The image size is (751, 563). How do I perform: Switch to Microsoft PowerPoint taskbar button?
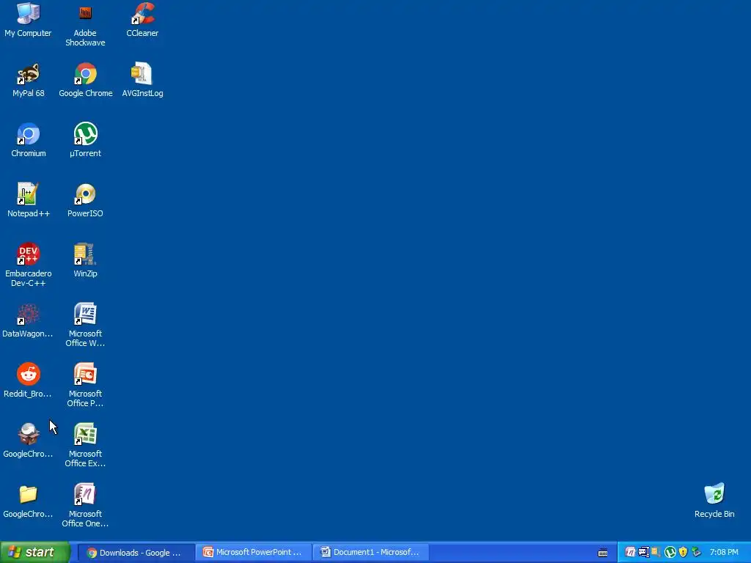[254, 553]
